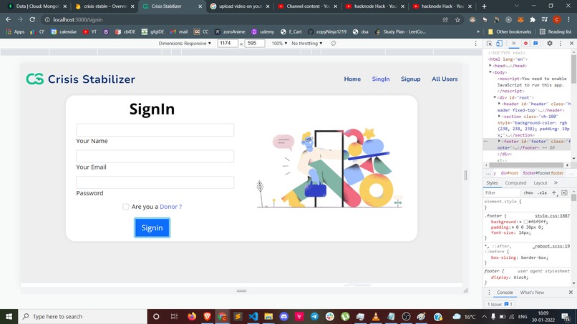Viewport: 577px width, 324px height.
Task: Open the style.css:1887 source link
Action: coord(553,216)
